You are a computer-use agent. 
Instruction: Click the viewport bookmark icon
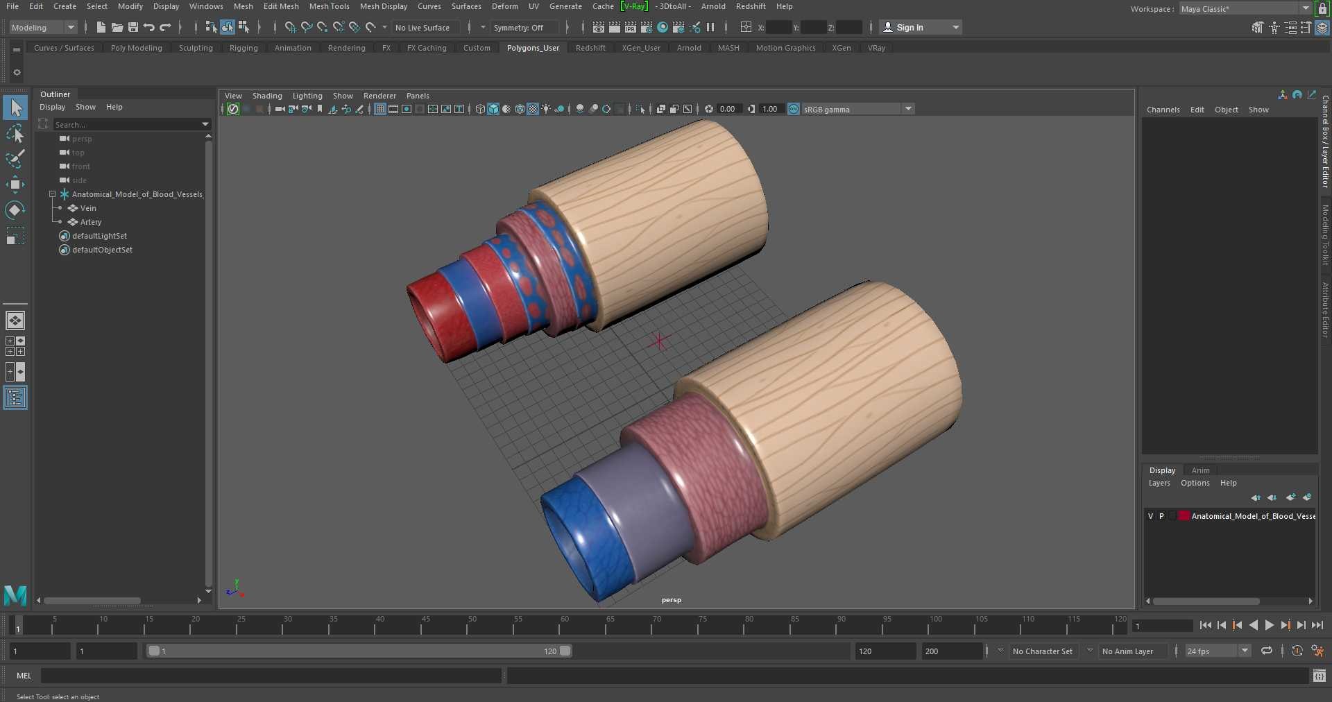320,109
